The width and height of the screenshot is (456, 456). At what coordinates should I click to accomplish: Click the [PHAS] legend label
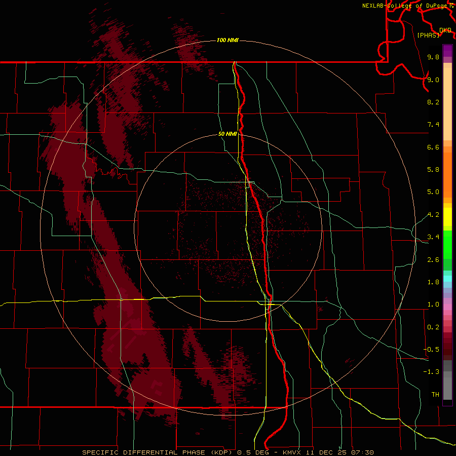(428, 35)
